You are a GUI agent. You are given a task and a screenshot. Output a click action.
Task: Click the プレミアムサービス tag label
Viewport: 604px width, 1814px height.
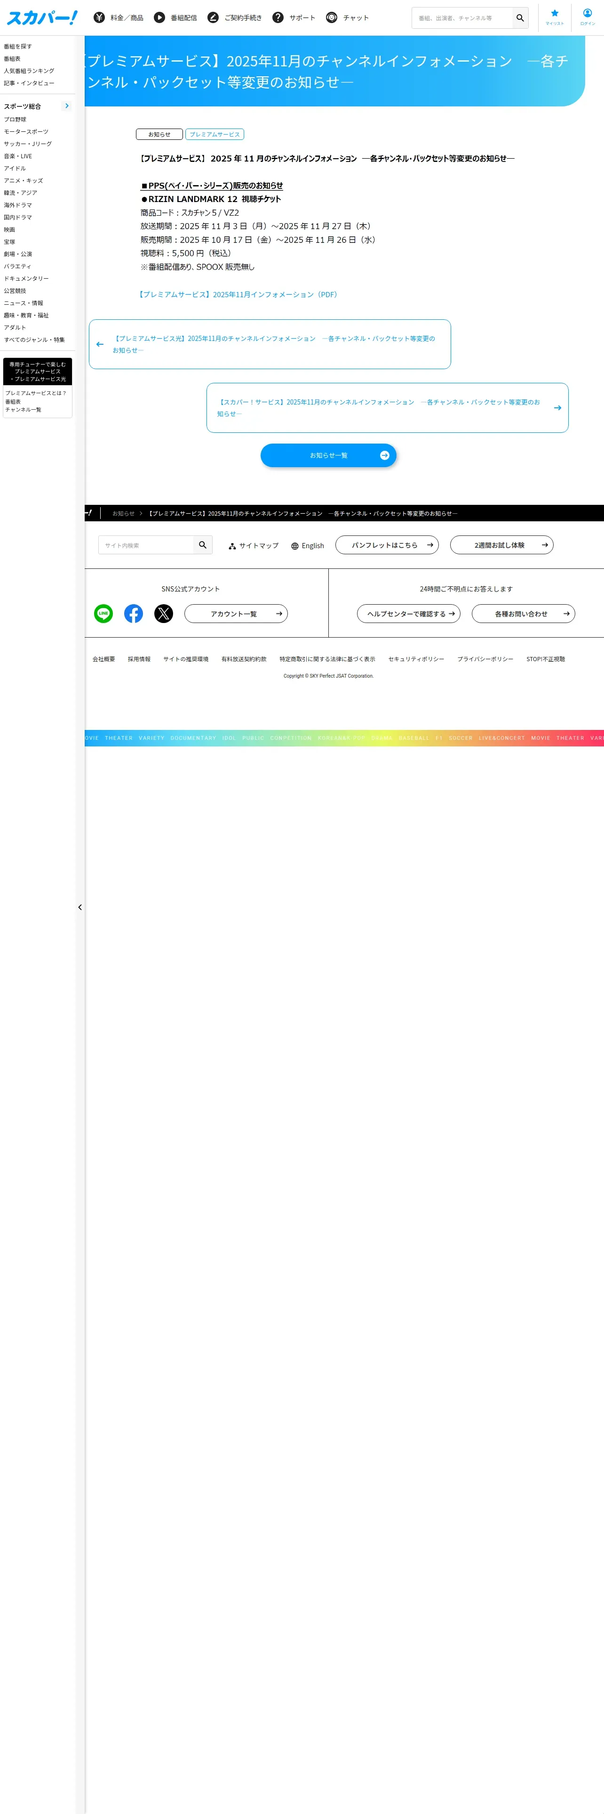215,135
